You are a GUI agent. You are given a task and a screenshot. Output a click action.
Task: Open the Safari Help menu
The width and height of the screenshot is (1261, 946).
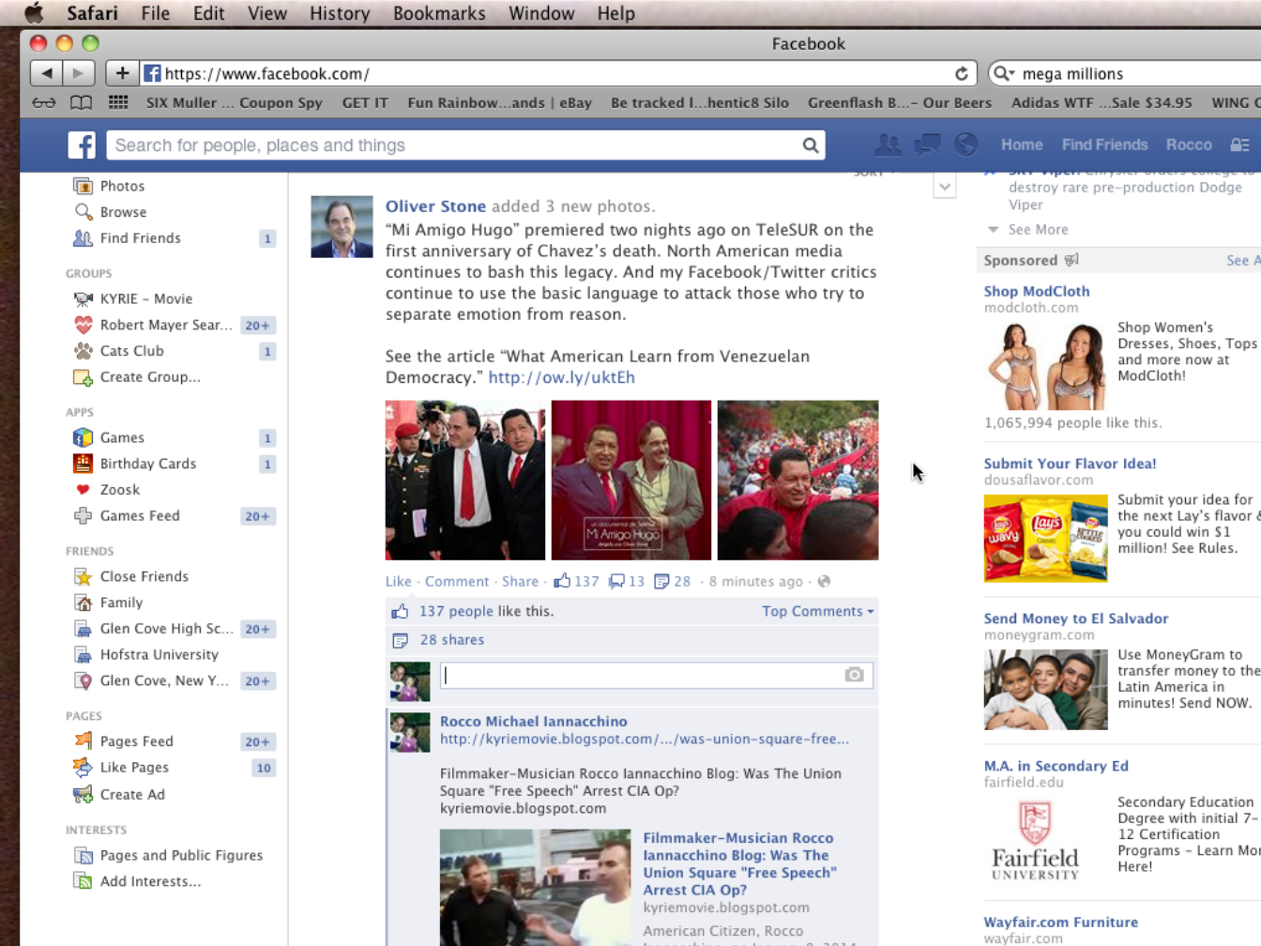point(616,13)
